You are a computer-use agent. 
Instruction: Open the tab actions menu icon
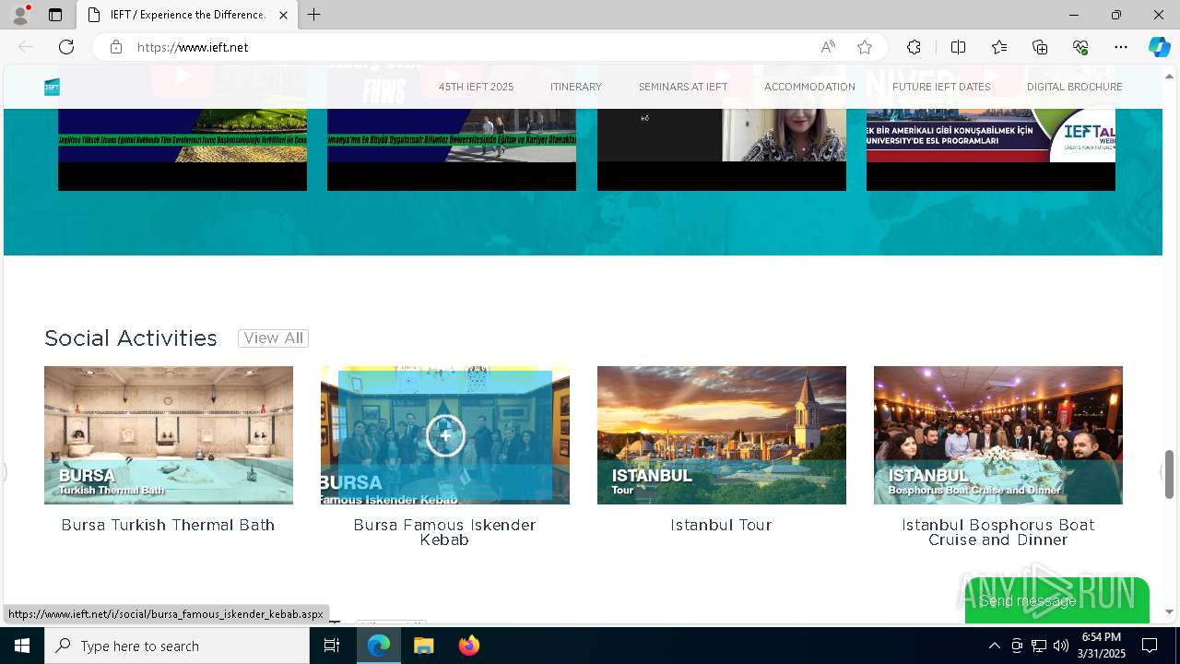tap(55, 15)
